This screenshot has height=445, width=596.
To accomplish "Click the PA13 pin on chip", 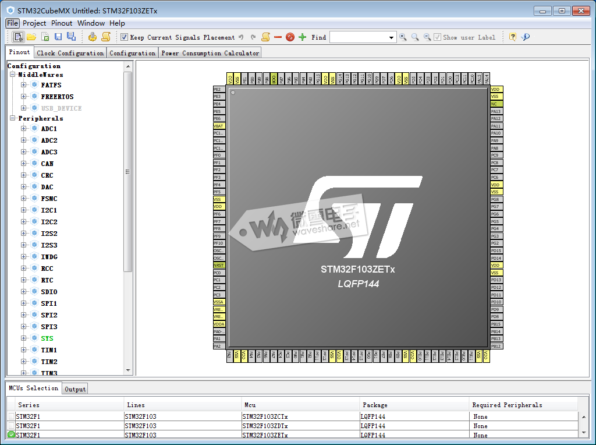I will (496, 111).
